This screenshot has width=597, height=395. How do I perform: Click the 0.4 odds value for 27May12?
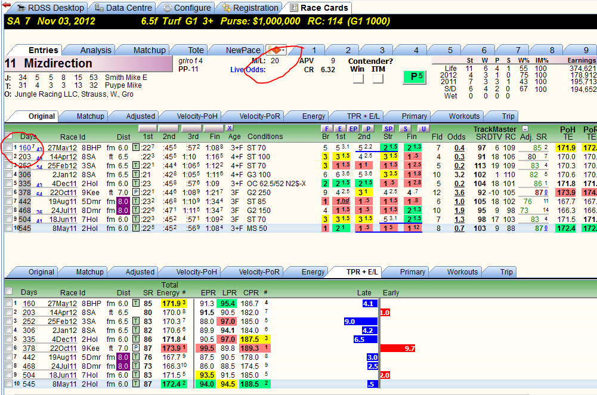coord(460,148)
